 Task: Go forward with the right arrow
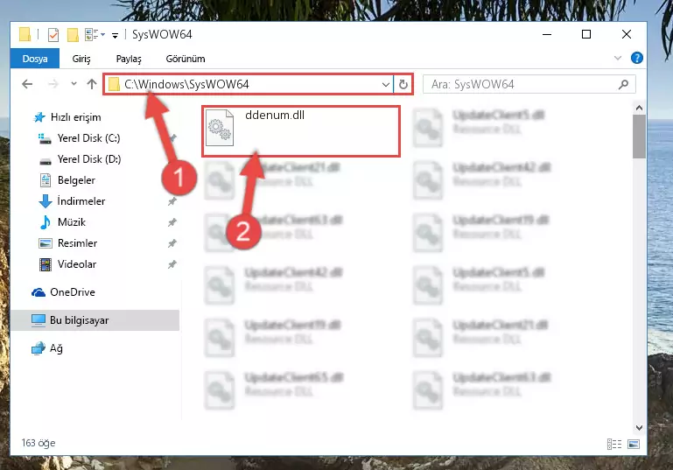(53, 84)
